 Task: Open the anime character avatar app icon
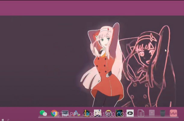98,113
